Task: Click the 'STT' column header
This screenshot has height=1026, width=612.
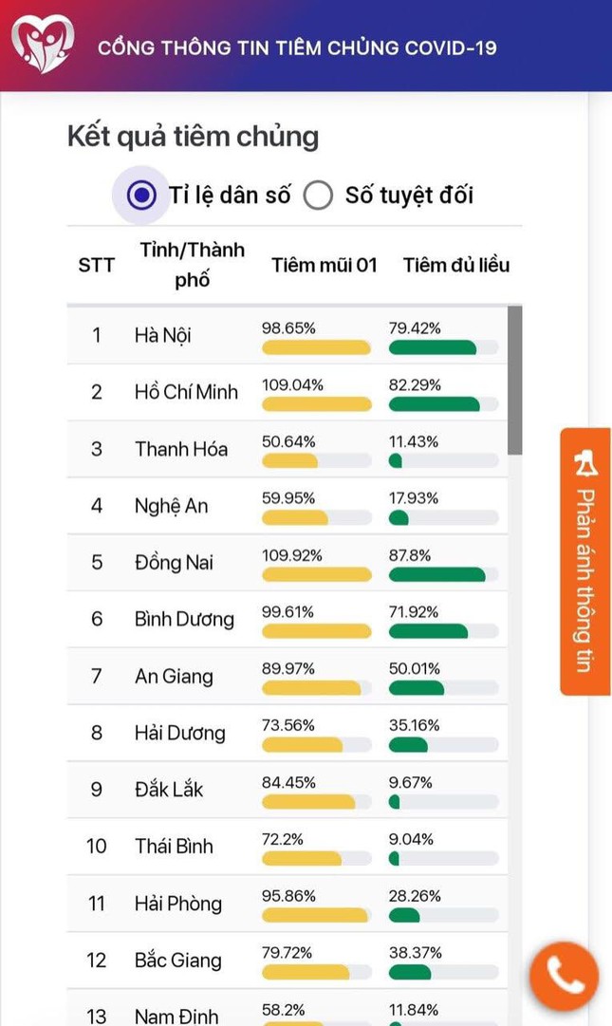Action: click(96, 265)
